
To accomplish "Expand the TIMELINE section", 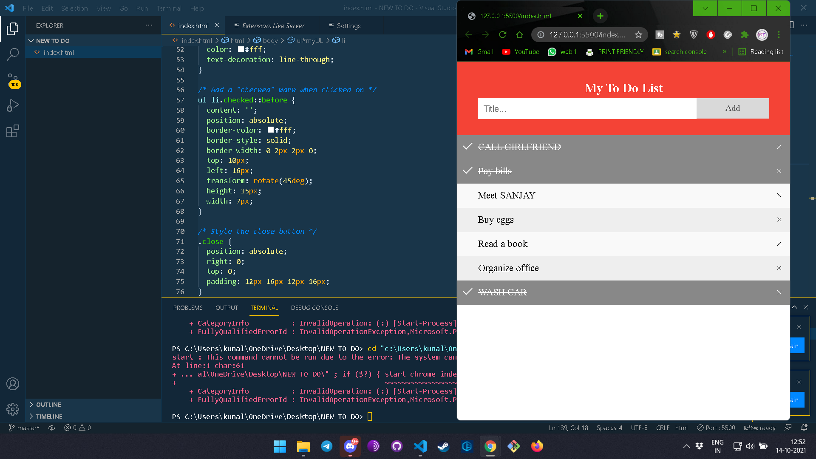I will (x=49, y=416).
